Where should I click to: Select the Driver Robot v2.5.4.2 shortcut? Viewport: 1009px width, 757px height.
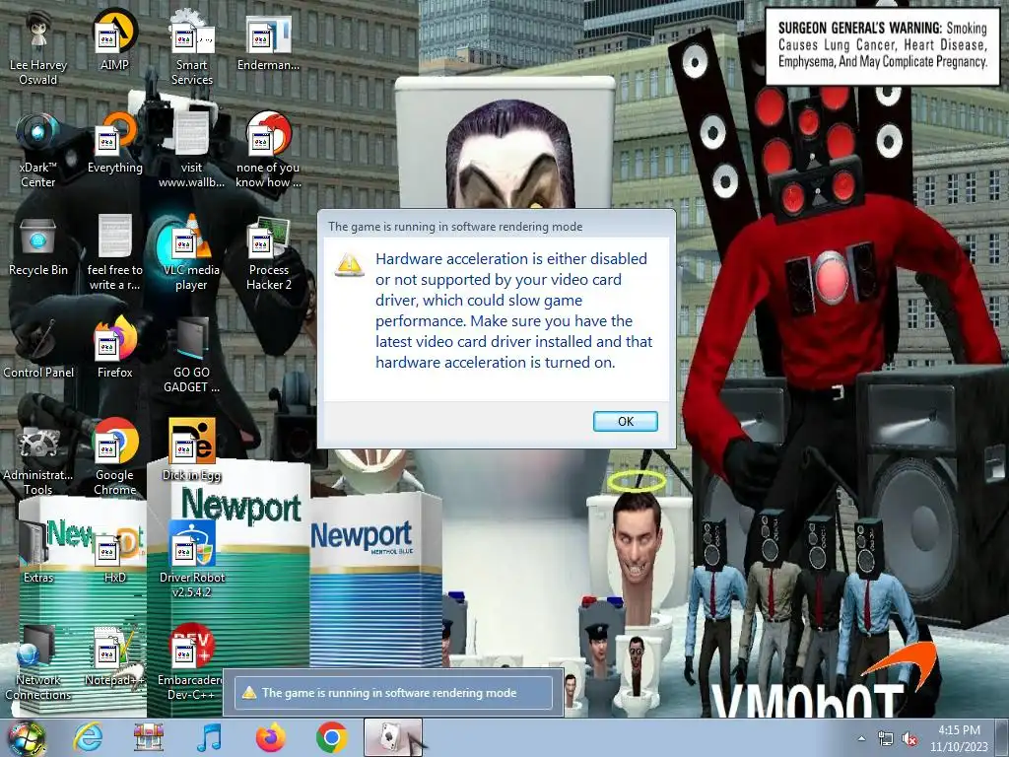pos(192,561)
